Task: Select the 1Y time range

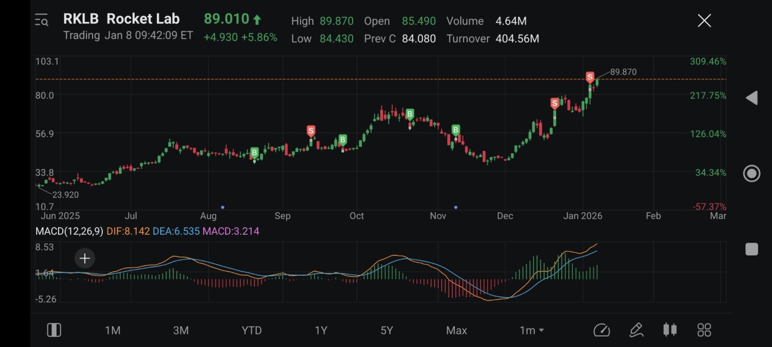Action: [321, 331]
